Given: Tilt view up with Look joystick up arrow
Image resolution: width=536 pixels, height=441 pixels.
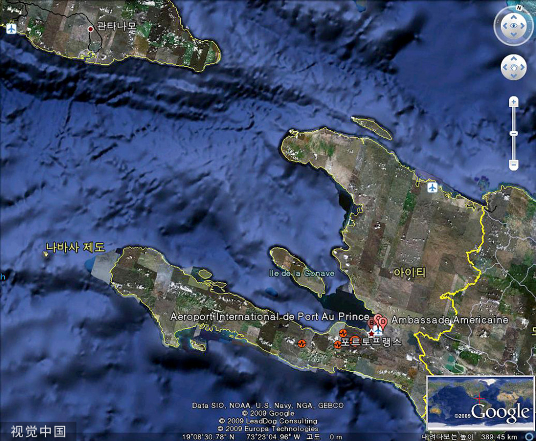Looking at the screenshot, I should click(x=513, y=17).
